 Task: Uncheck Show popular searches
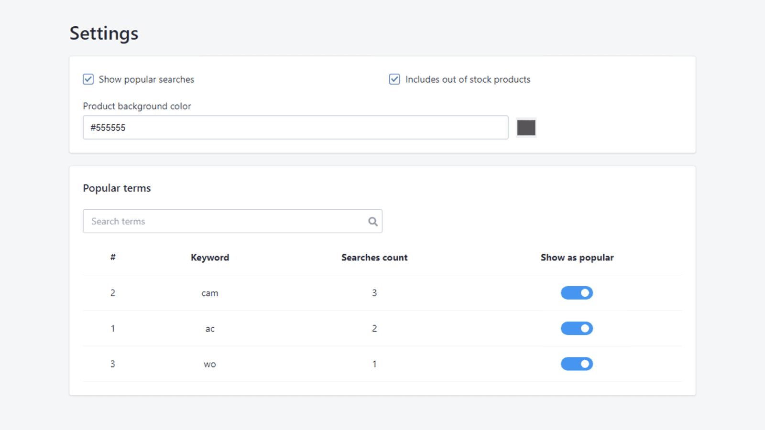tap(88, 79)
